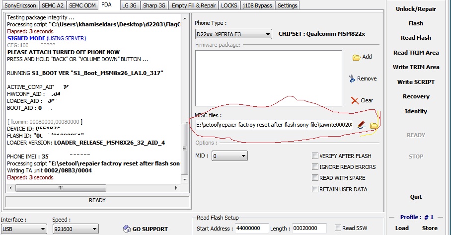Click the SIGNED MODE log line
Viewport: 451px width, 235px height.
(47, 38)
